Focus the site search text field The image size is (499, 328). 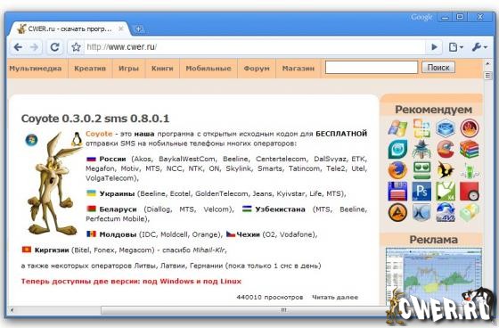372,68
